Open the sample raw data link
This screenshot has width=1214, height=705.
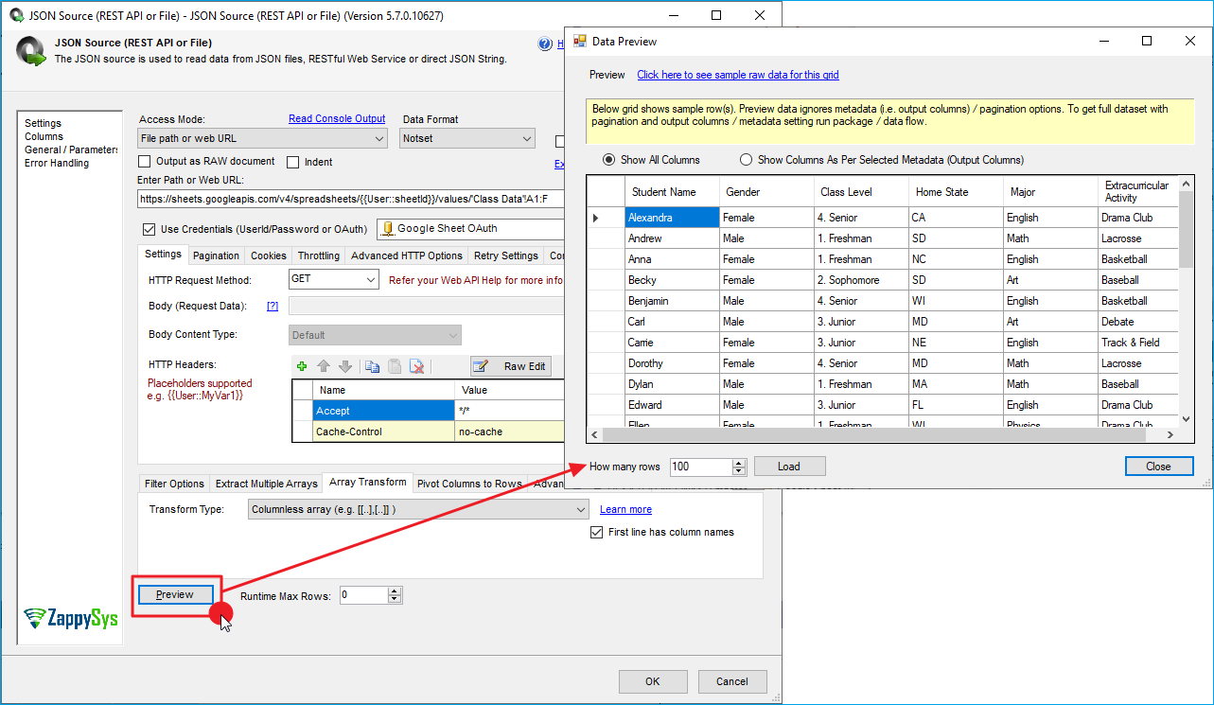[737, 75]
